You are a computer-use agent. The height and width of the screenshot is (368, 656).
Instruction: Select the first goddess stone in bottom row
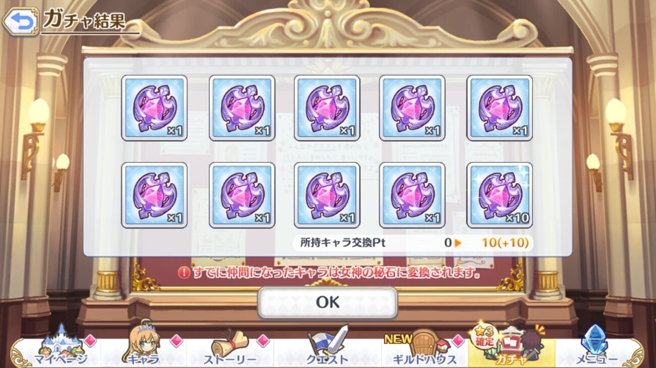point(154,195)
